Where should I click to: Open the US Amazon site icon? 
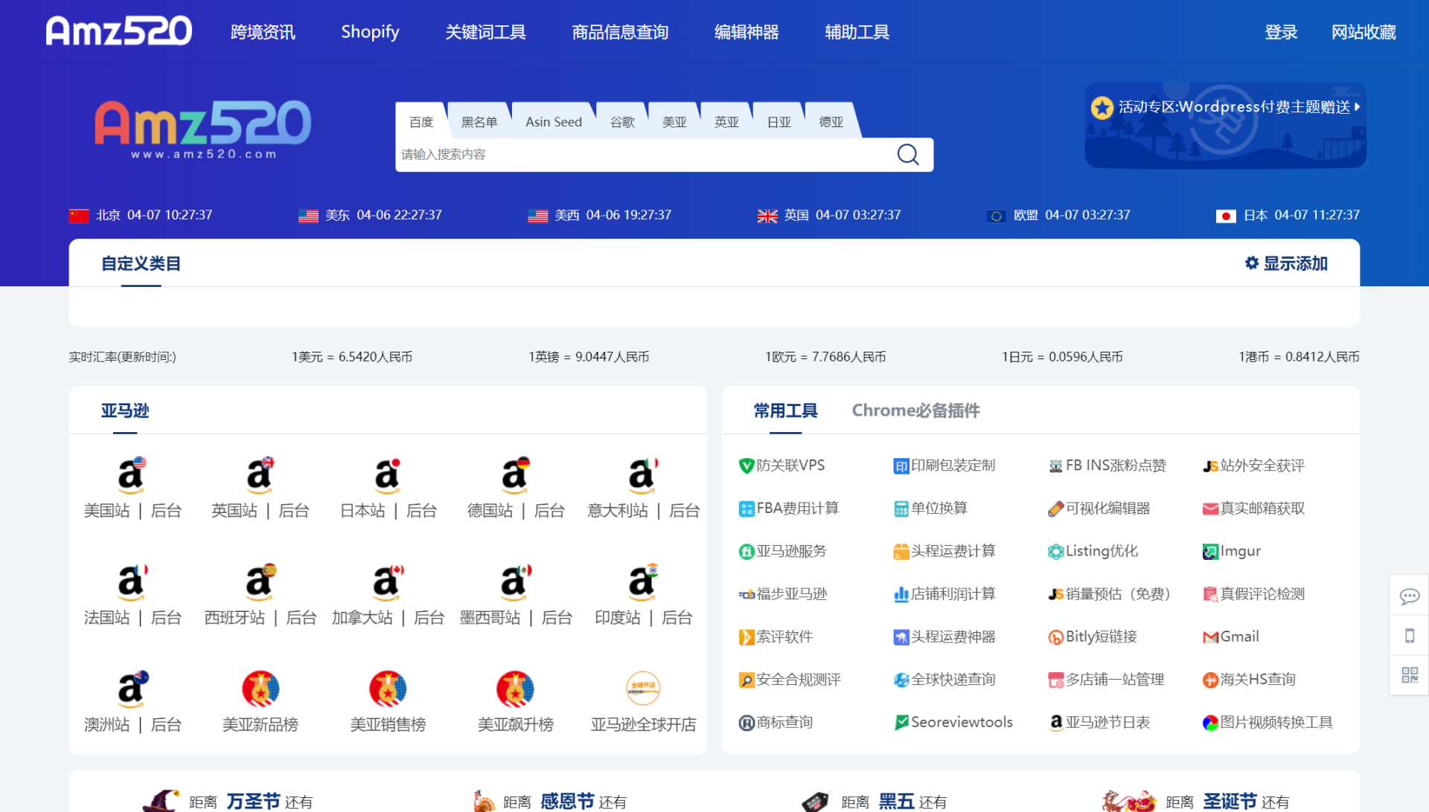point(132,475)
